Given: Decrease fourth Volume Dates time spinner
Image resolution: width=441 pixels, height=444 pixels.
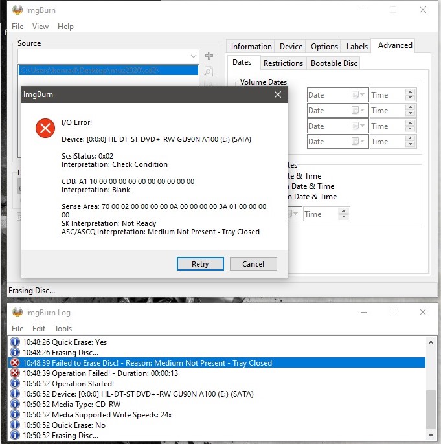Looking at the screenshot, I should pyautogui.click(x=410, y=145).
